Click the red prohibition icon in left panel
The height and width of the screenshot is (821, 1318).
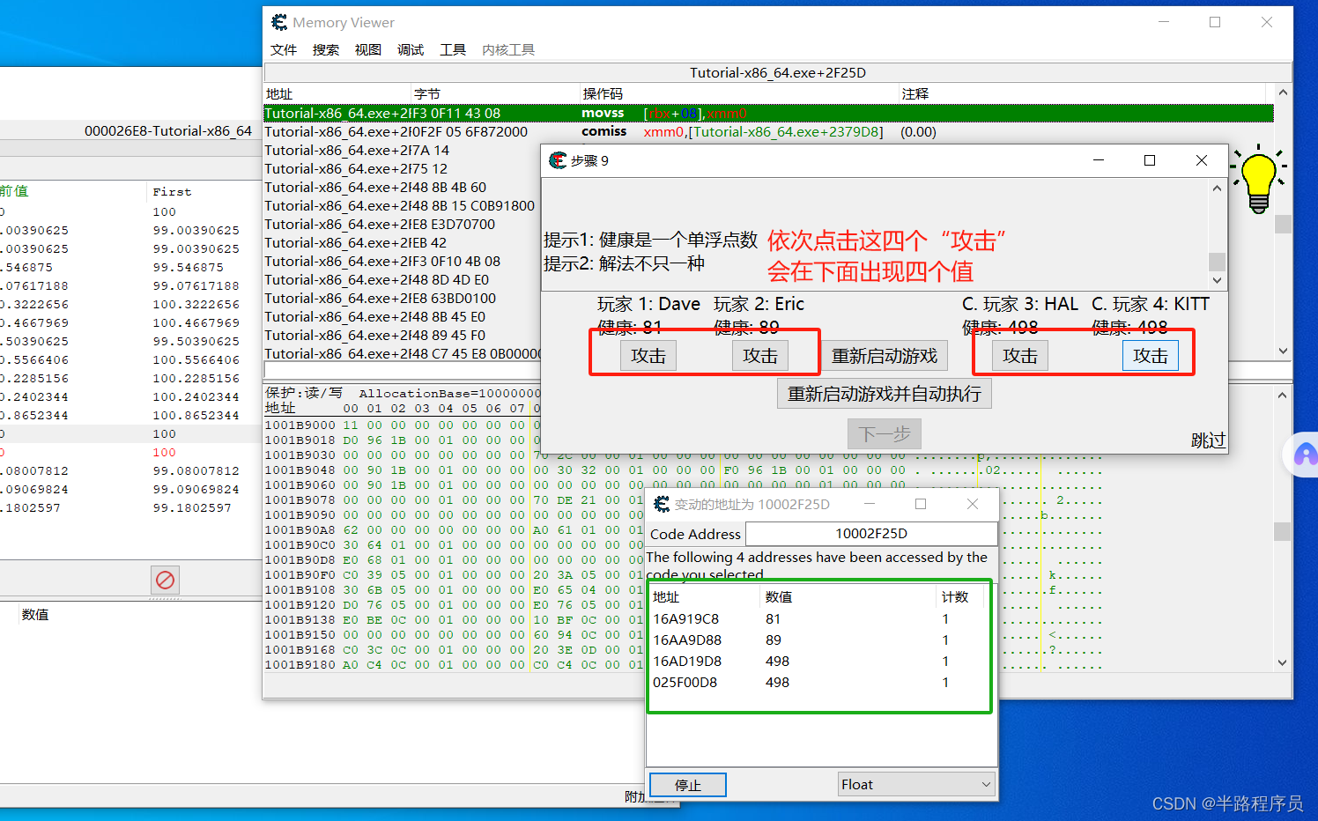tap(165, 580)
